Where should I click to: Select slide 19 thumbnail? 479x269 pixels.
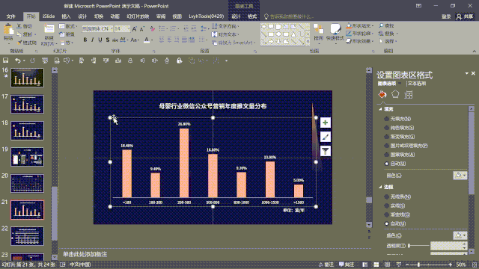tap(27, 157)
